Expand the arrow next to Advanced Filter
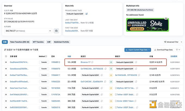Viewport: 185px width, 111px height. pyautogui.click(x=181, y=42)
